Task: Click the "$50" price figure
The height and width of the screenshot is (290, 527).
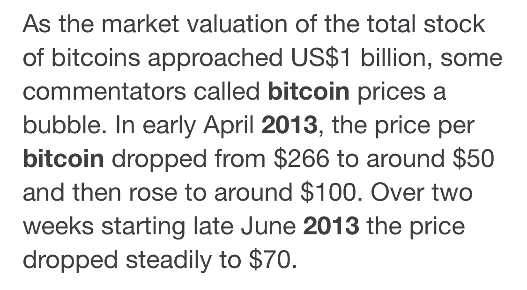Action: 473,159
